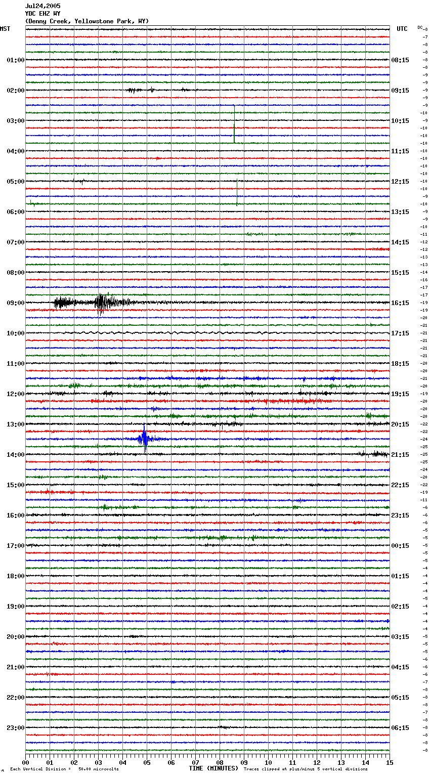Screen dimensions: 430x776
Task: Click the 12:15 UTC time label
Action: tap(400, 182)
